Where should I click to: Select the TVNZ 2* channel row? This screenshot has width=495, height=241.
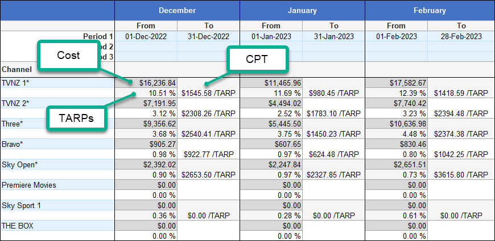[x=57, y=103]
